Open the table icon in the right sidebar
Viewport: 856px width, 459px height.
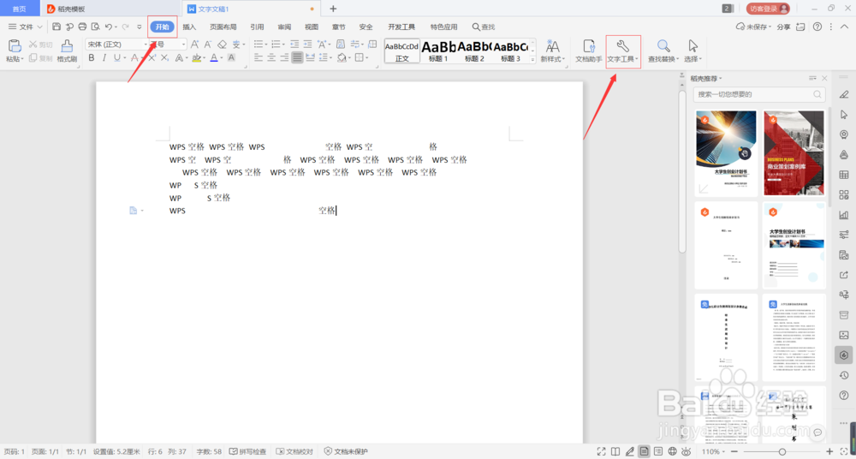[844, 175]
